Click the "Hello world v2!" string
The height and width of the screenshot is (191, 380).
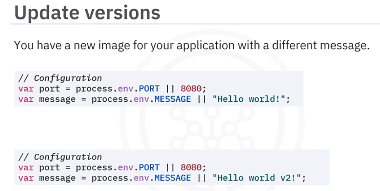coord(258,178)
